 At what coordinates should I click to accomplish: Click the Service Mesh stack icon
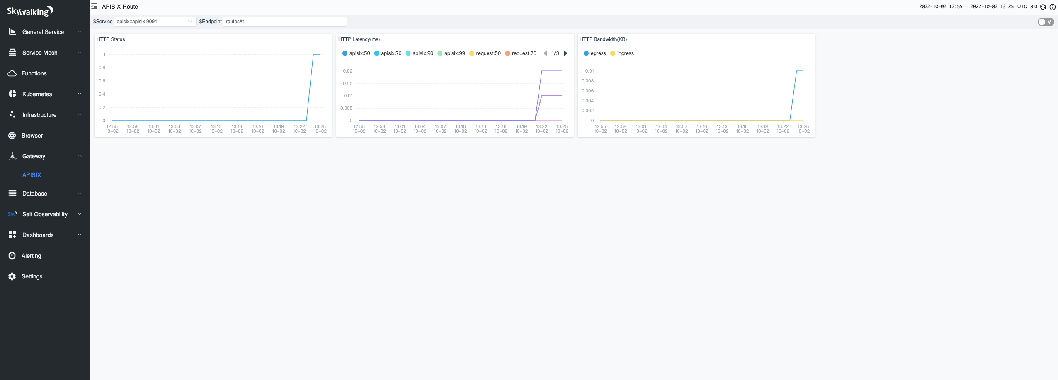pos(12,53)
